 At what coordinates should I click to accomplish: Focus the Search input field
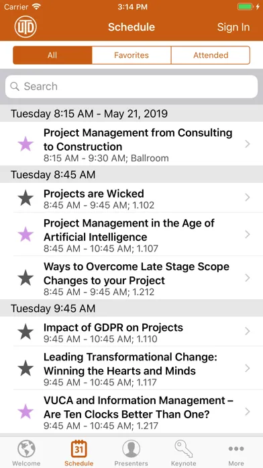click(x=131, y=87)
